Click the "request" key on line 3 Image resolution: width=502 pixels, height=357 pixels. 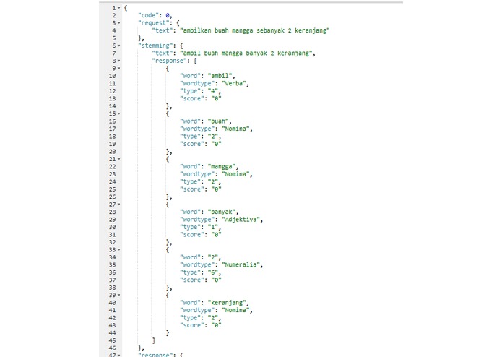154,23
